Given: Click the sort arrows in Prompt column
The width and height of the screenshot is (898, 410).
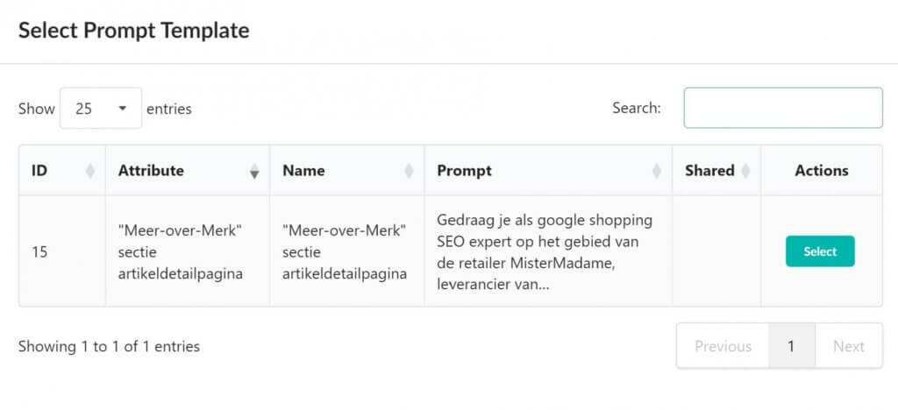Looking at the screenshot, I should (x=657, y=172).
